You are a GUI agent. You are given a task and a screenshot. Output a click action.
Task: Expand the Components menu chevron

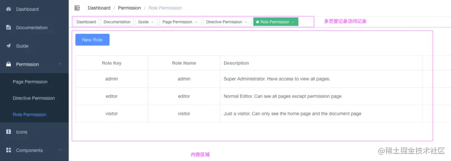[x=60, y=149]
